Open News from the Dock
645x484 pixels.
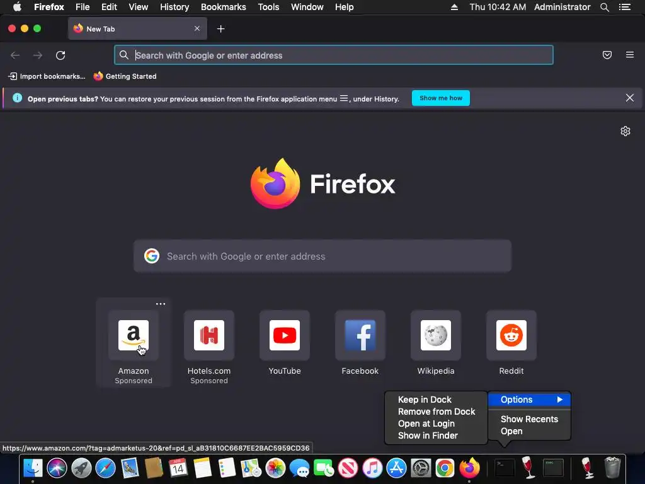point(348,468)
